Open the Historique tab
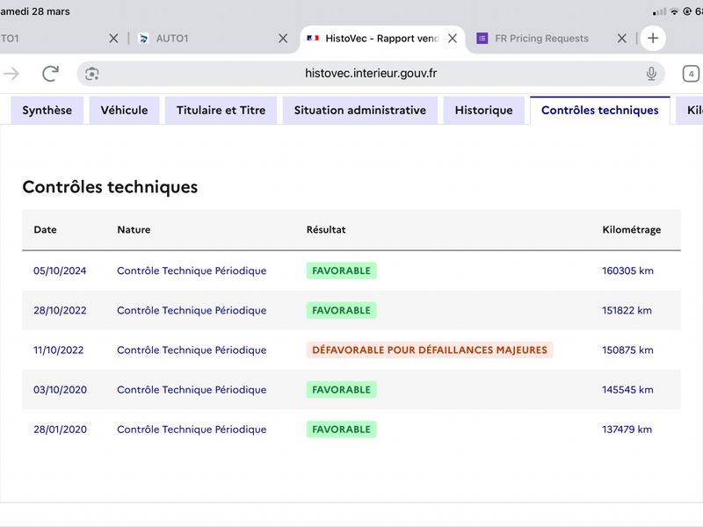703x527 pixels. [x=483, y=111]
